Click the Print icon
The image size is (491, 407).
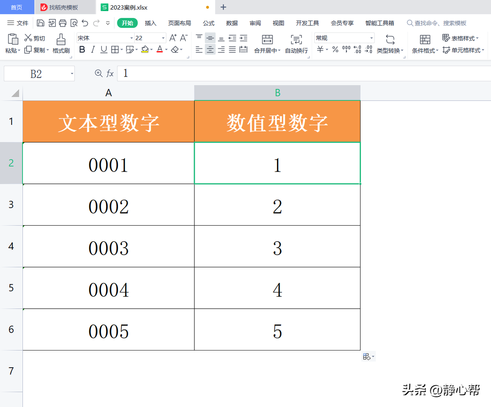click(x=63, y=23)
